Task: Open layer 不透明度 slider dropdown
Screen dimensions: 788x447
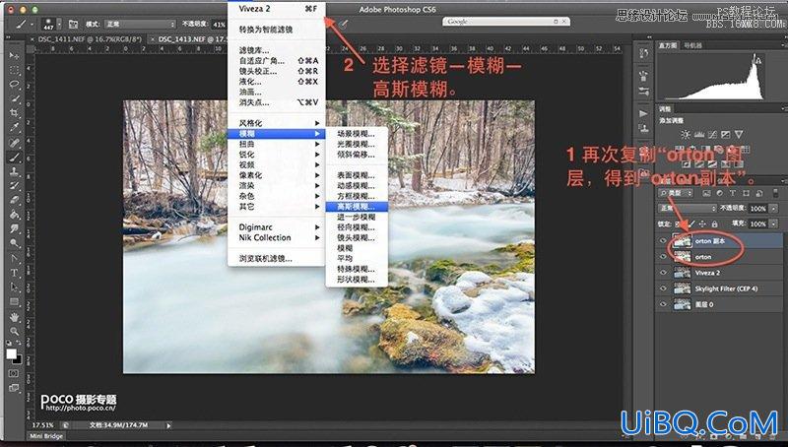Action: pos(774,208)
